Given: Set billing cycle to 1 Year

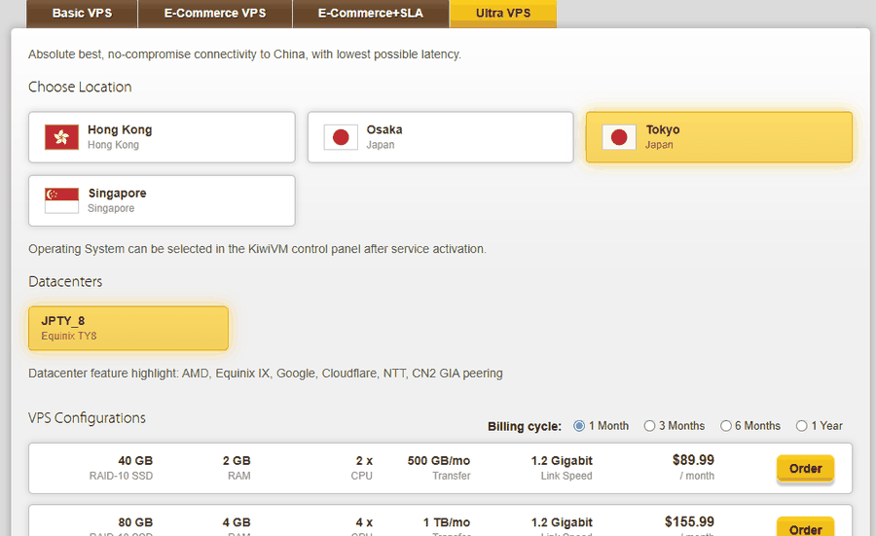Looking at the screenshot, I should (802, 426).
